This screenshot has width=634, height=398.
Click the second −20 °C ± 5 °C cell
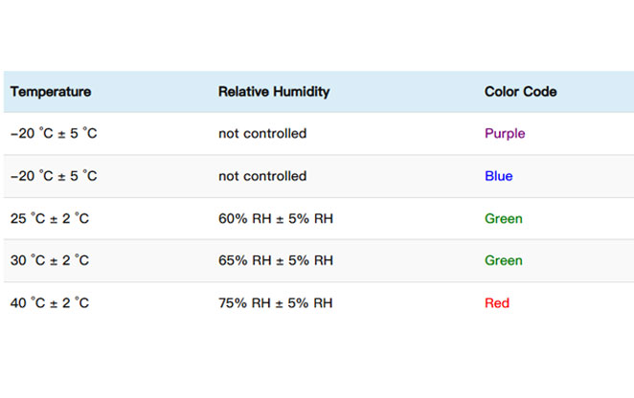[54, 176]
